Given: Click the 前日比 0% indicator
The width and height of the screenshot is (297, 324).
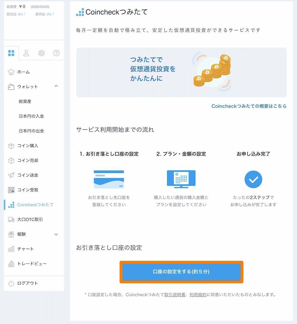Looking at the screenshot, I should tap(16, 14).
